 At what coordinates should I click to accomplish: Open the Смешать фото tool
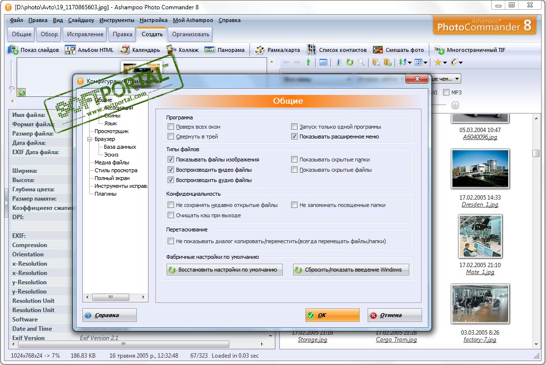[398, 50]
